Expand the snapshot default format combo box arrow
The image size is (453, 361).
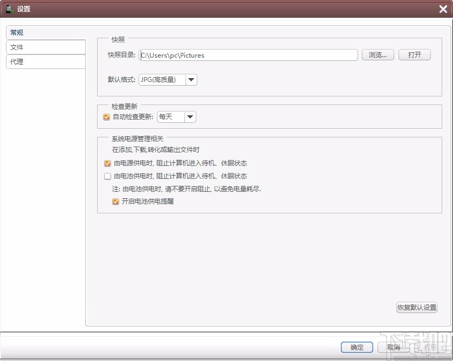coord(191,79)
